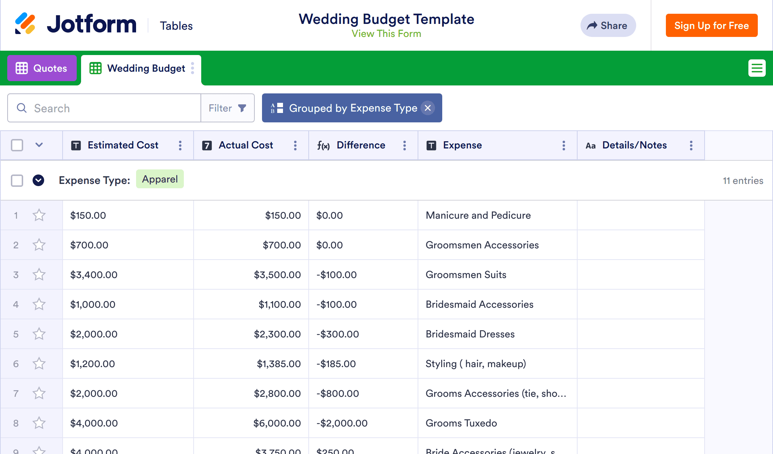The image size is (773, 454).
Task: Check the Apparel group checkbox
Action: (x=17, y=180)
